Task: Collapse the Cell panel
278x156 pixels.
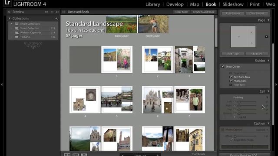Action: pos(268,91)
